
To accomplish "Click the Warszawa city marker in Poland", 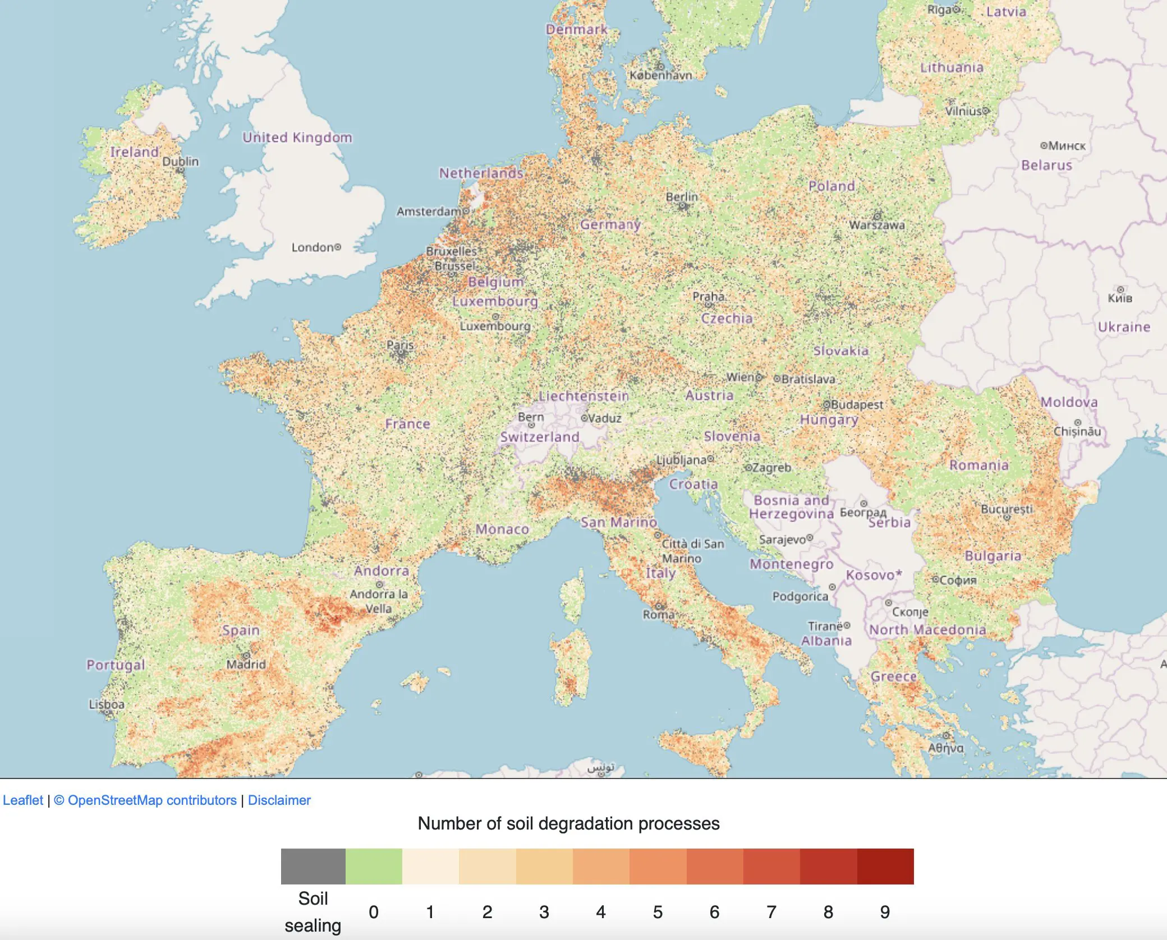I will 877,216.
